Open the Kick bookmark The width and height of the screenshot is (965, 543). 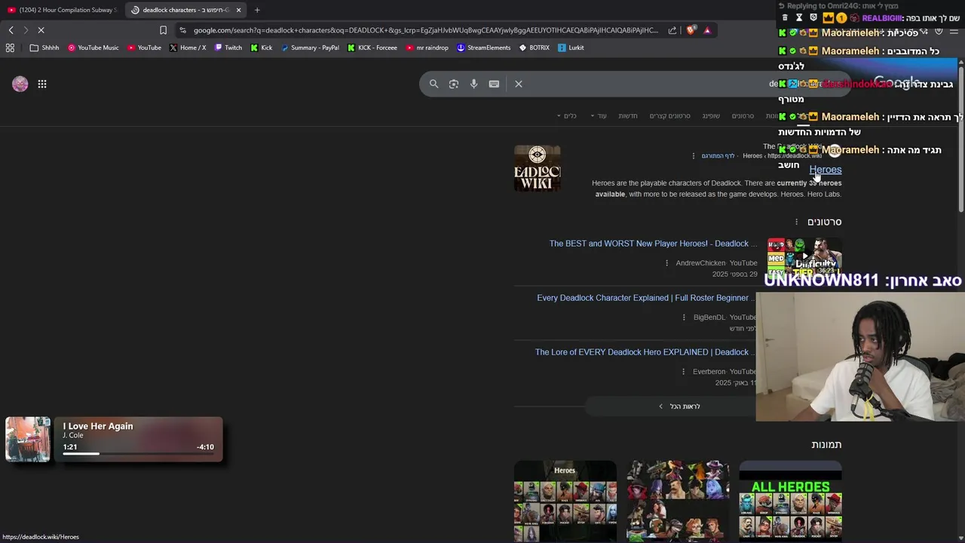(262, 48)
